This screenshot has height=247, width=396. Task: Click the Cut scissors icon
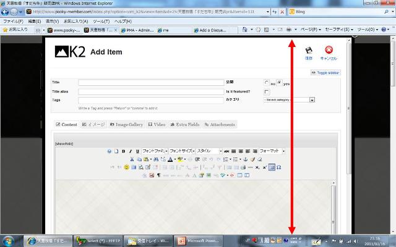132,159
